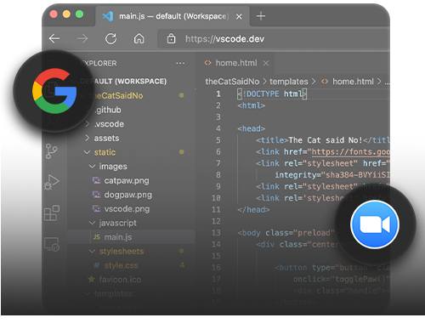Open a new browser tab
The image size is (425, 329).
261,16
